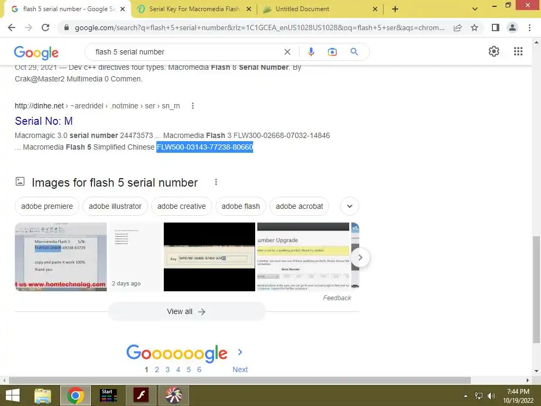The height and width of the screenshot is (406, 541).
Task: Share this page via the share icon
Action: (x=458, y=27)
